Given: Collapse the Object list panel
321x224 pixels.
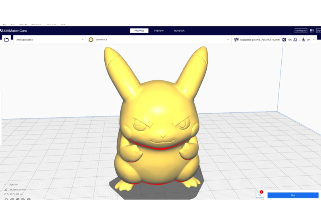Looking at the screenshot, I should tap(5, 184).
